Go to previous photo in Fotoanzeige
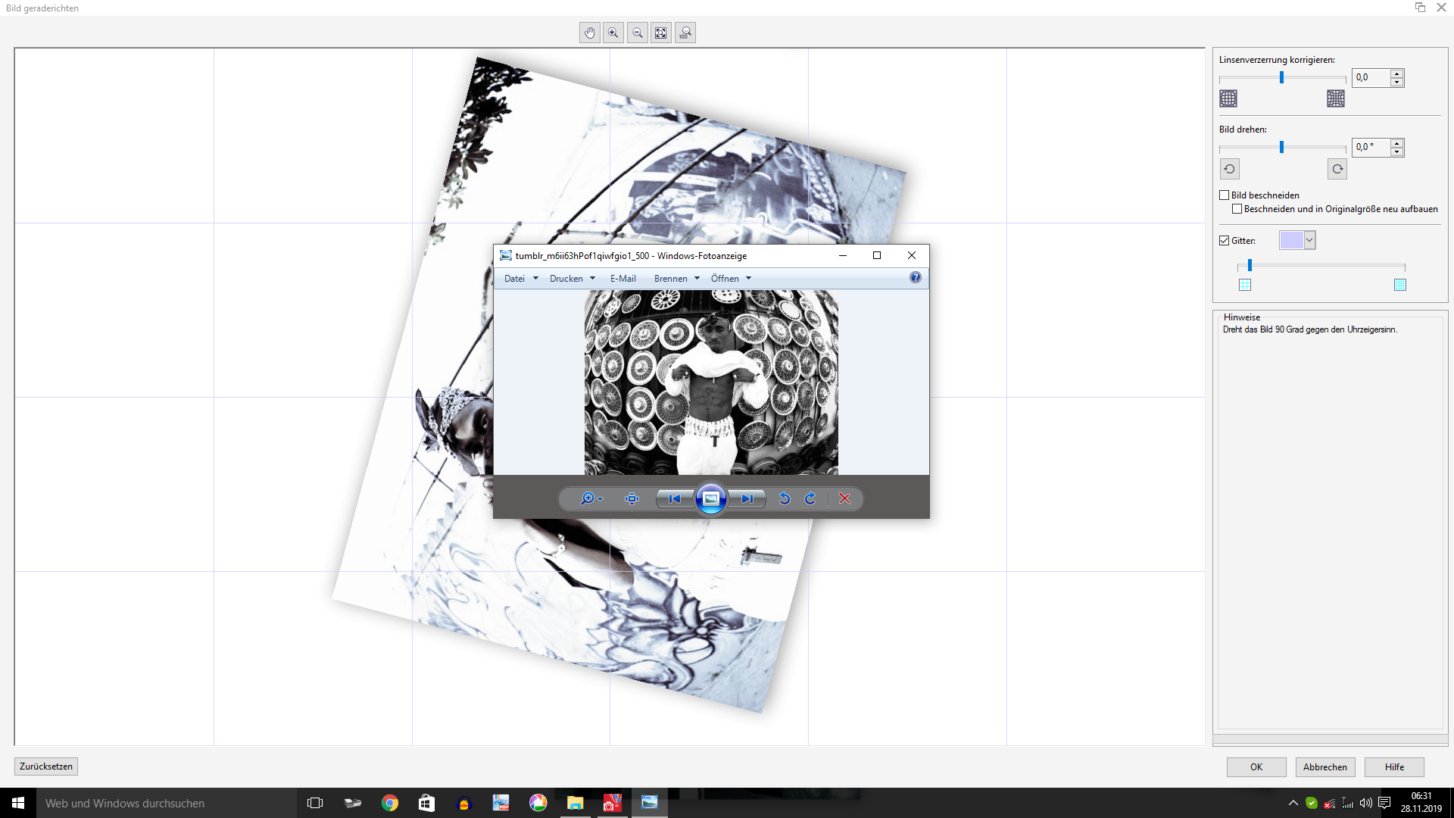Image resolution: width=1454 pixels, height=818 pixels. point(674,498)
